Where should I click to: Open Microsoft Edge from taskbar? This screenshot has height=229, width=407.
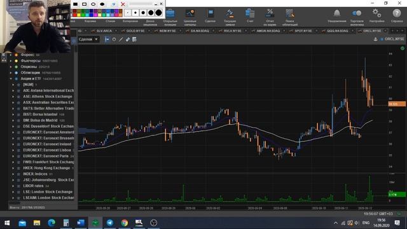point(52,223)
